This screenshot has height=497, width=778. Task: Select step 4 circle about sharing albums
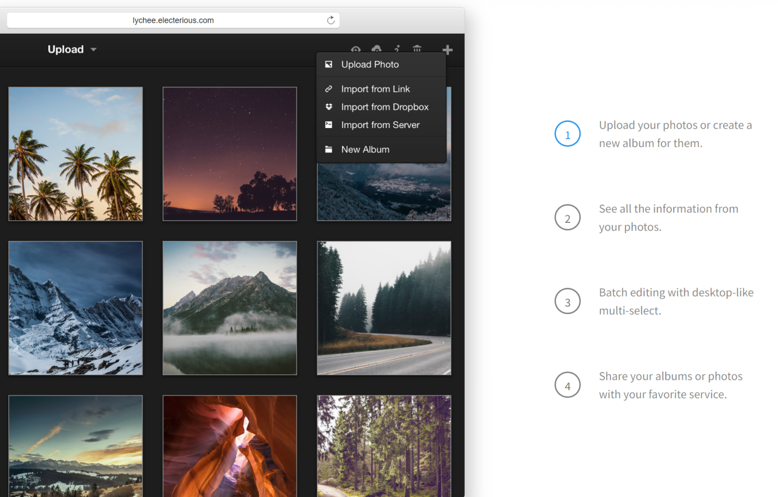(x=567, y=385)
